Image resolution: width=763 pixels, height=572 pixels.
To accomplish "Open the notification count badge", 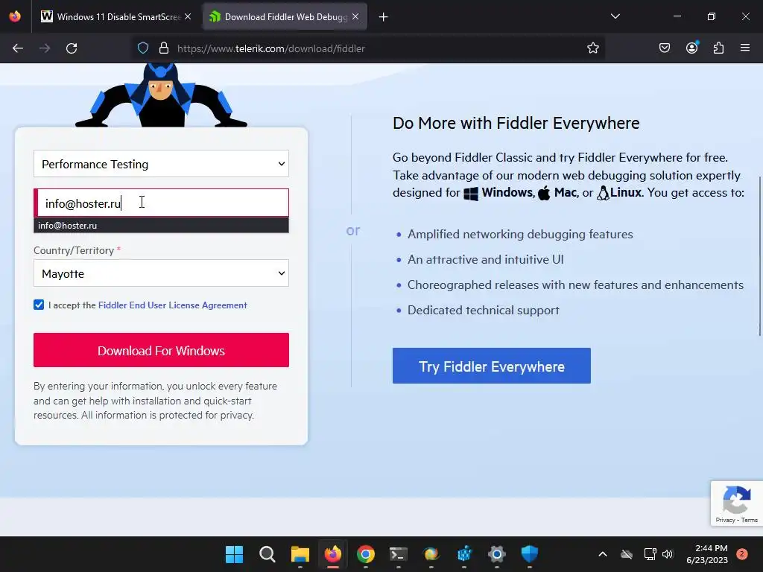I will (x=742, y=554).
